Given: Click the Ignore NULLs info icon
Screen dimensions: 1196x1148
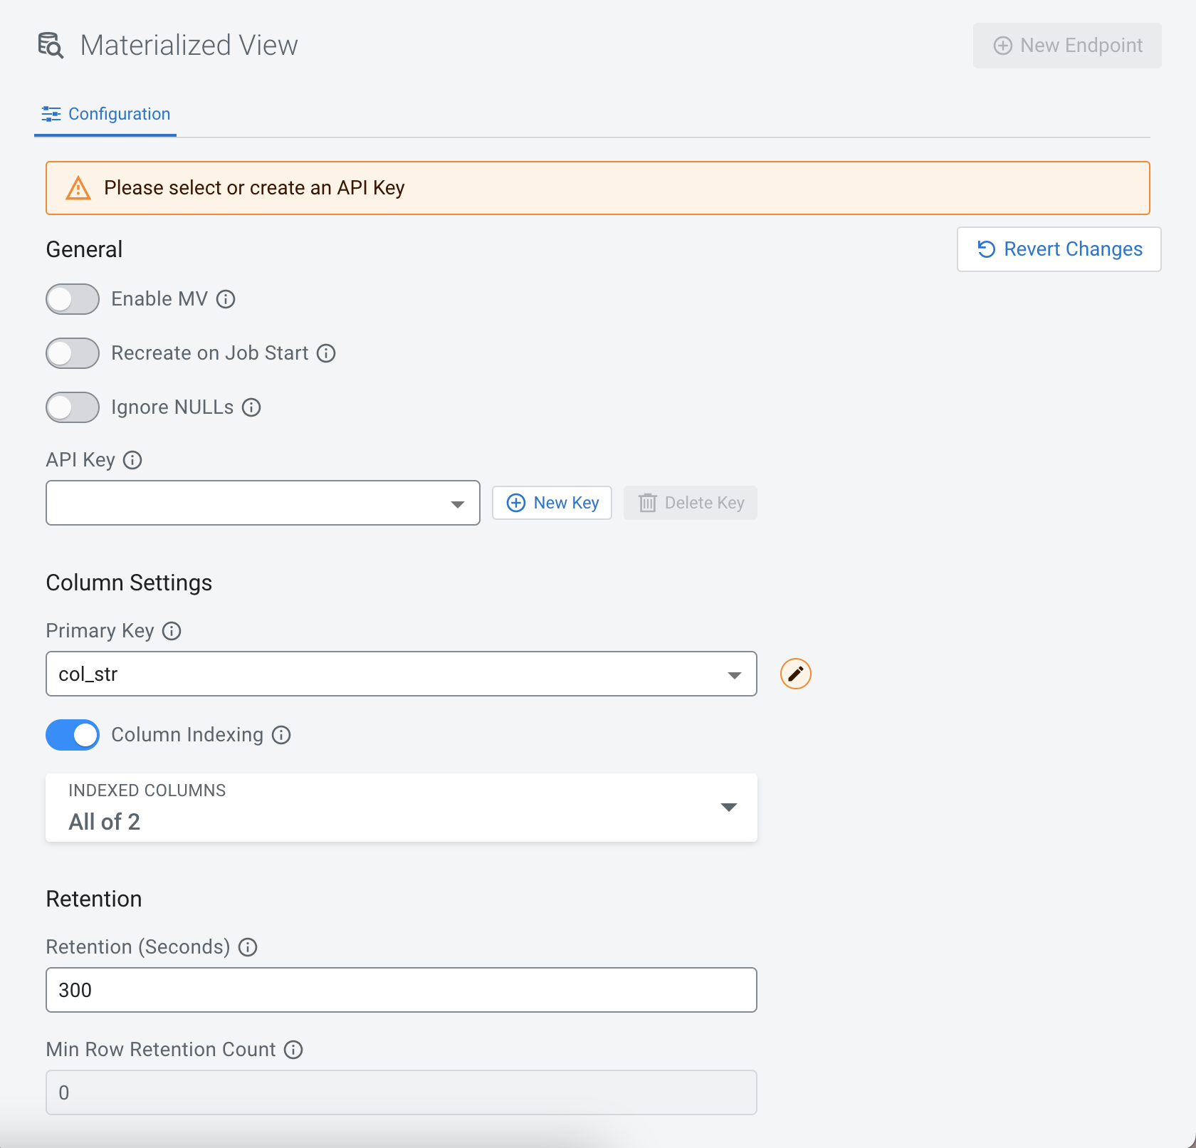Looking at the screenshot, I should (x=251, y=407).
